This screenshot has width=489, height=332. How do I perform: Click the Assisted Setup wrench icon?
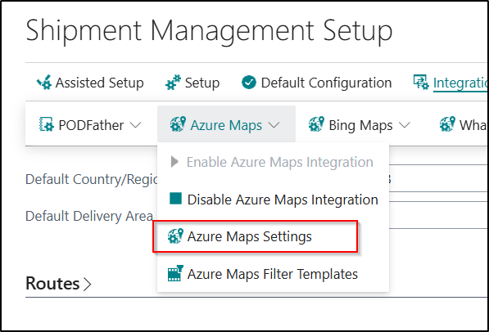coord(44,83)
